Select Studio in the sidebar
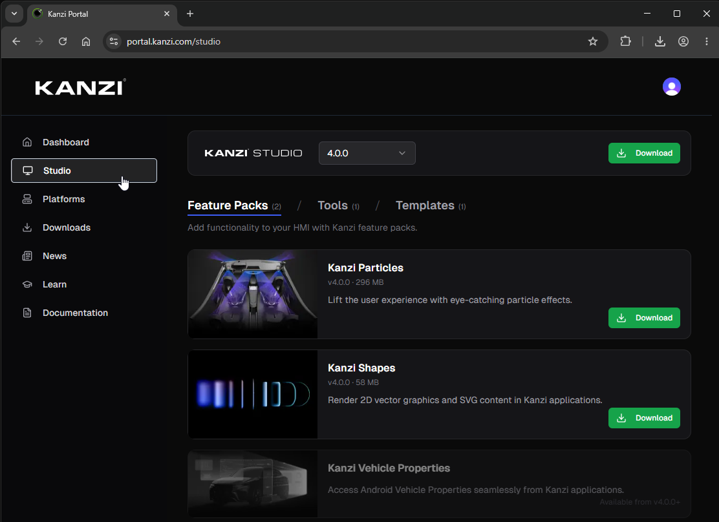The width and height of the screenshot is (719, 522). coord(84,171)
